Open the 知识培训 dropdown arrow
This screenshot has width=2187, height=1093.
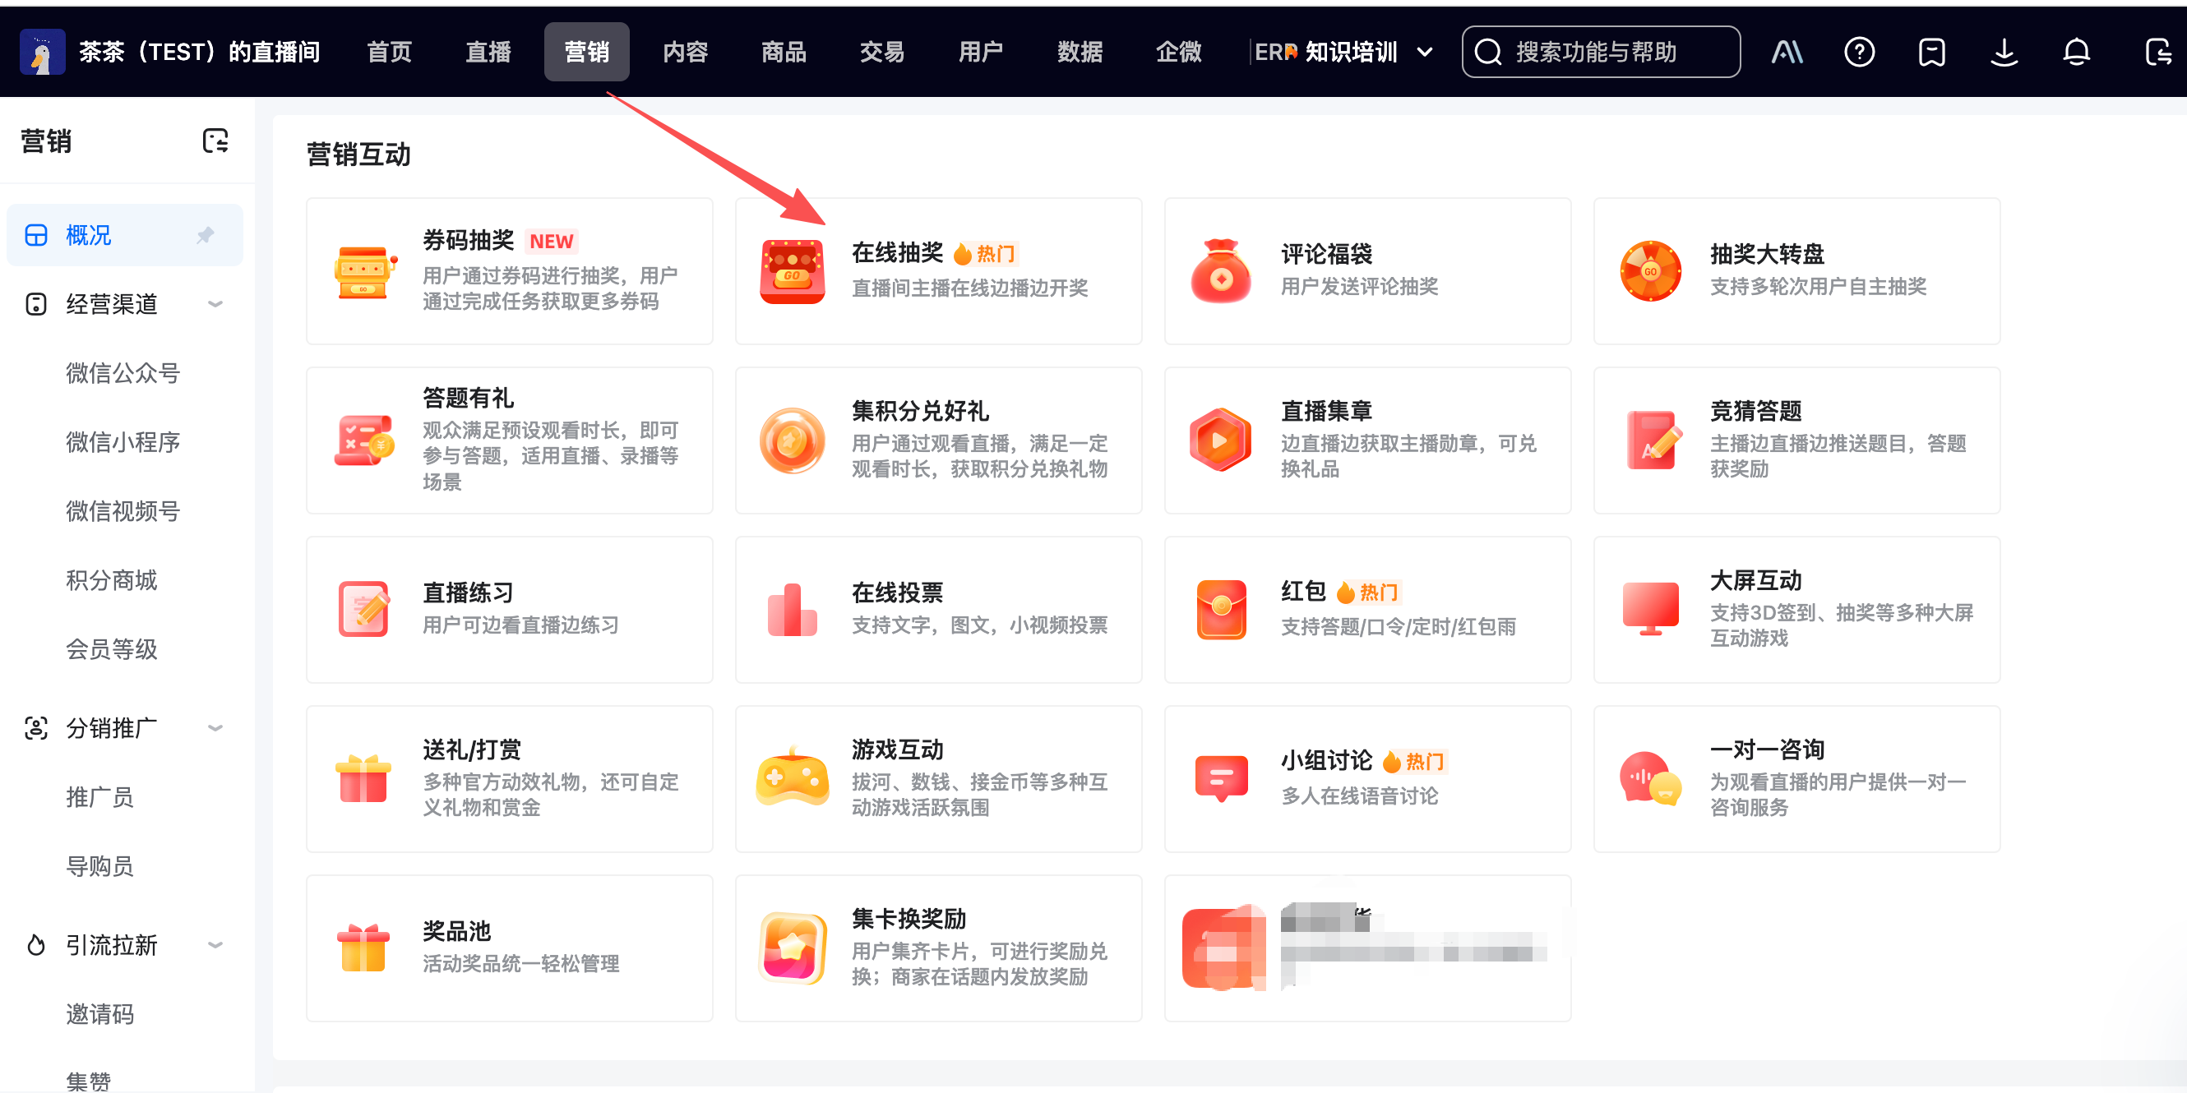(x=1425, y=53)
